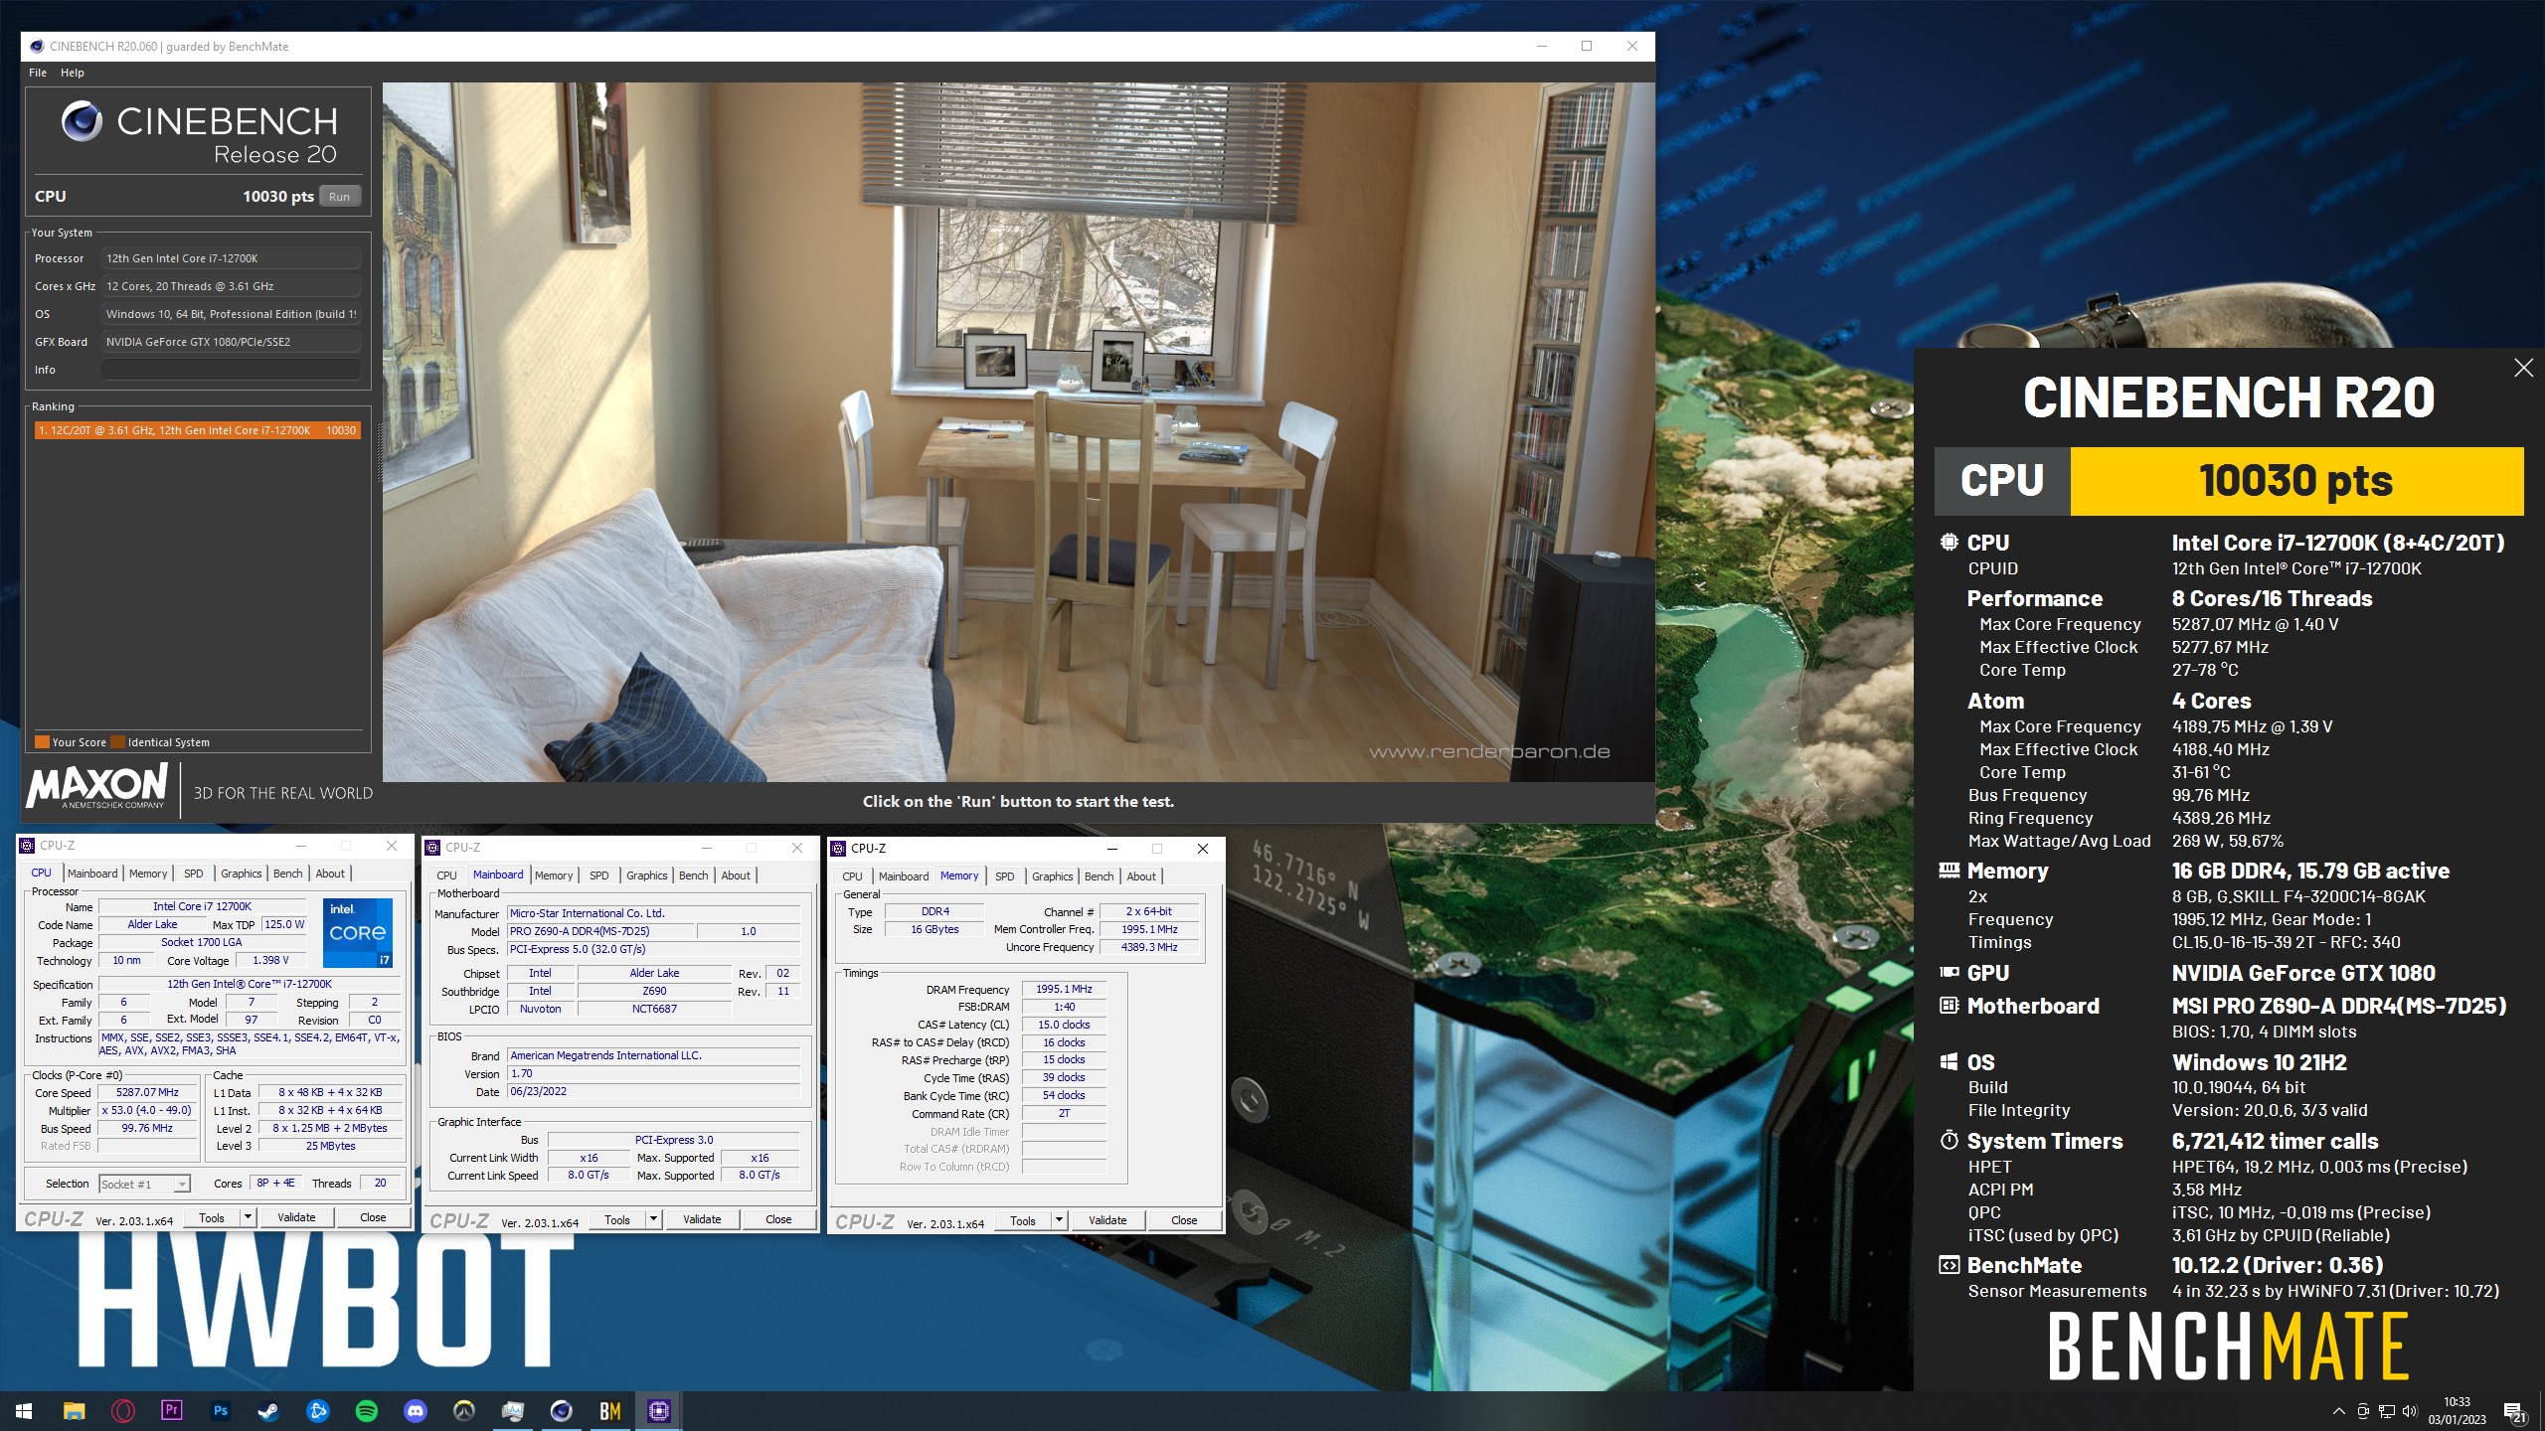Maximize the Cinebench window
Screen dimensions: 2545x1431
click(1587, 46)
